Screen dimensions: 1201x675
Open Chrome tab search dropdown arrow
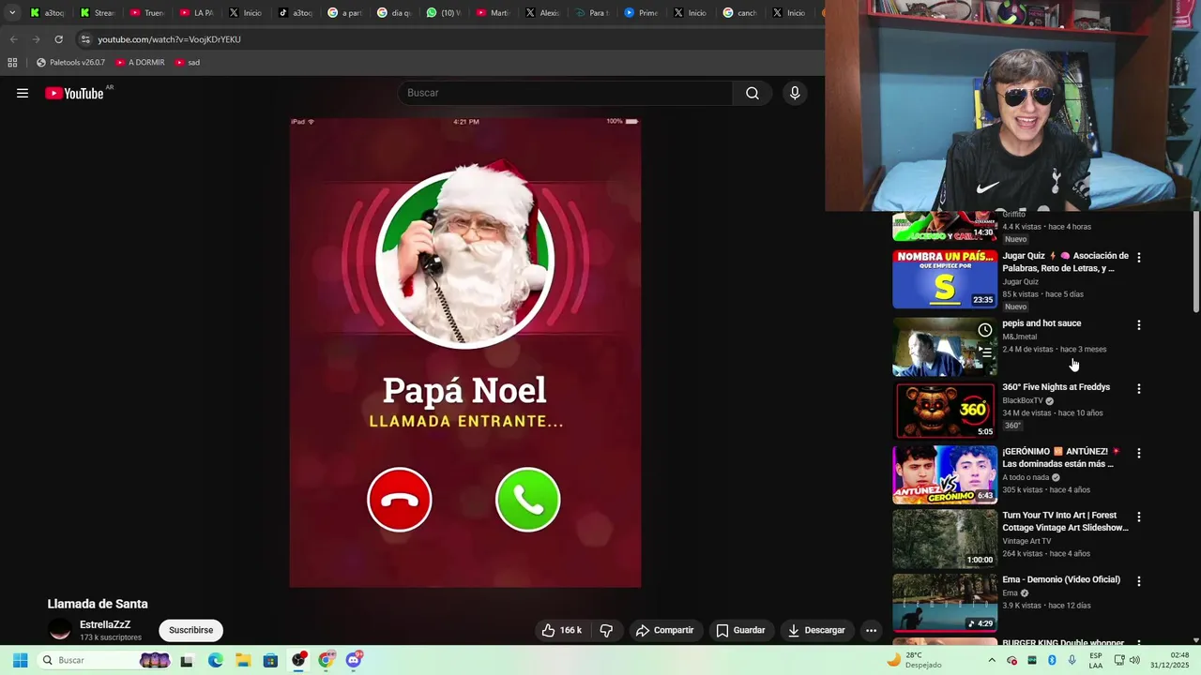(12, 12)
